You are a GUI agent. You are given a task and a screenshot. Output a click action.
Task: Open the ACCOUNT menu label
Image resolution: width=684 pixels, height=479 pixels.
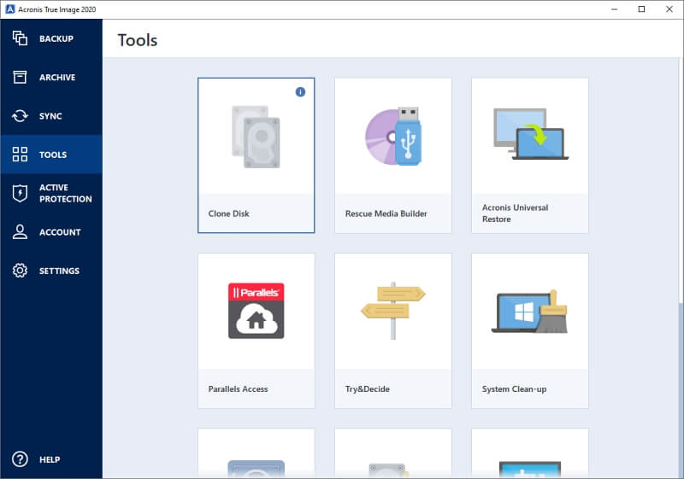[60, 232]
